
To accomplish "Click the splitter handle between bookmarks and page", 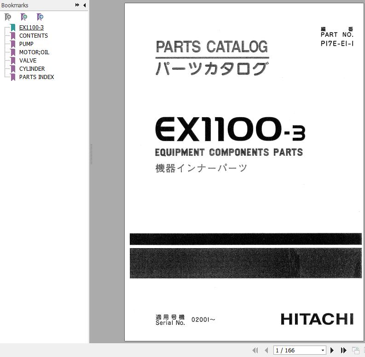I will 91,154.
